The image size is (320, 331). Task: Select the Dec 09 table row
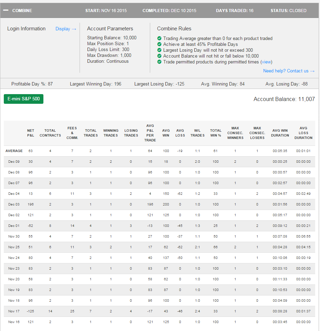(x=159, y=162)
